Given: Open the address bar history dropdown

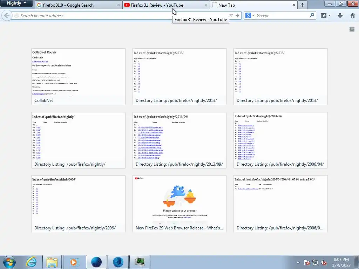Looking at the screenshot, I should (231, 15).
